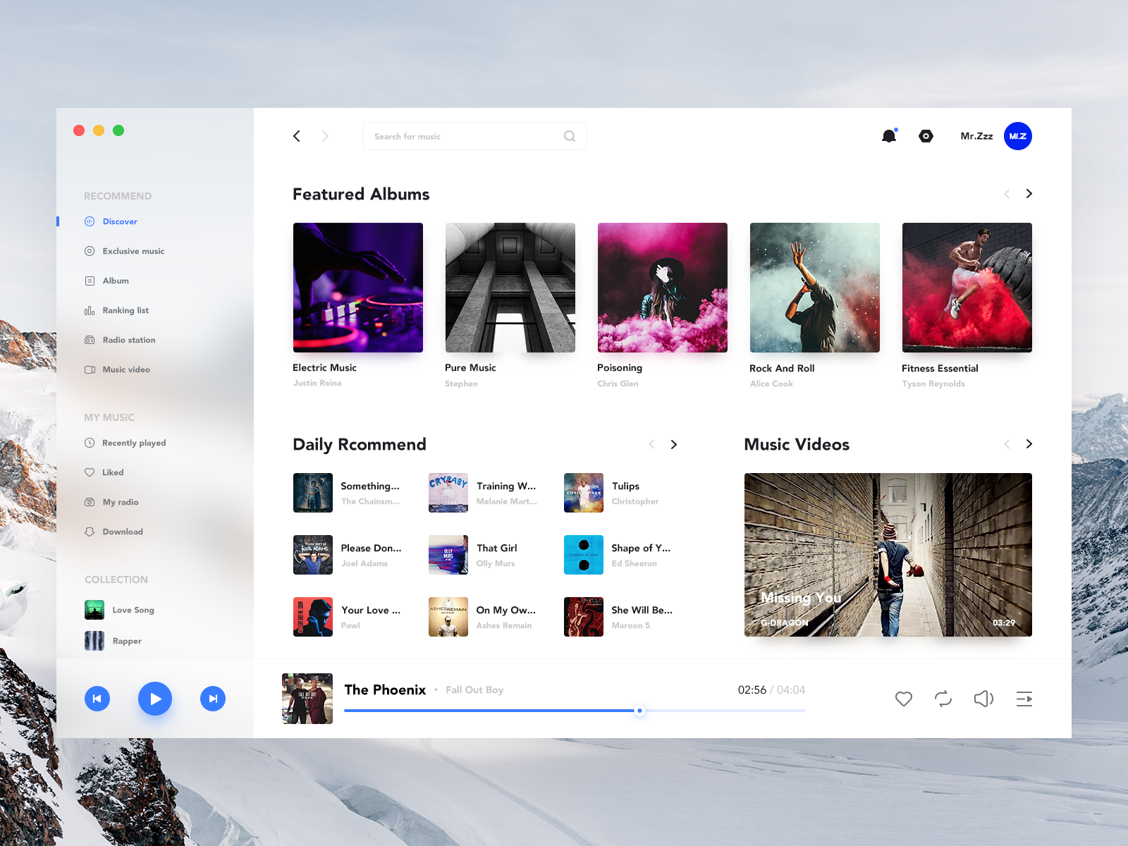
Task: Expand Music Videos with the right chevron
Action: (x=1029, y=444)
